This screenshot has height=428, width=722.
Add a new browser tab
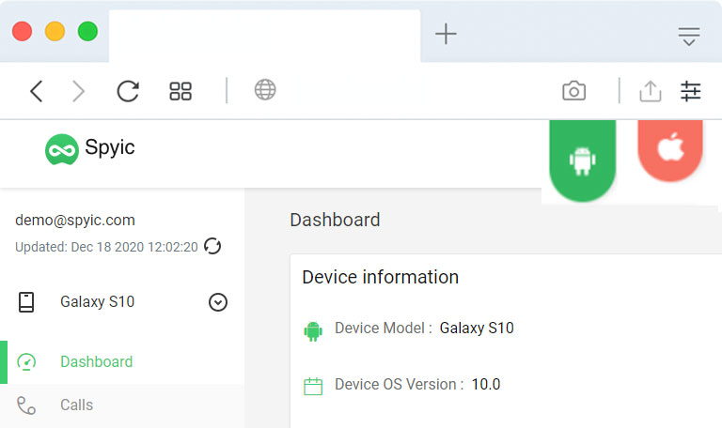pyautogui.click(x=446, y=34)
